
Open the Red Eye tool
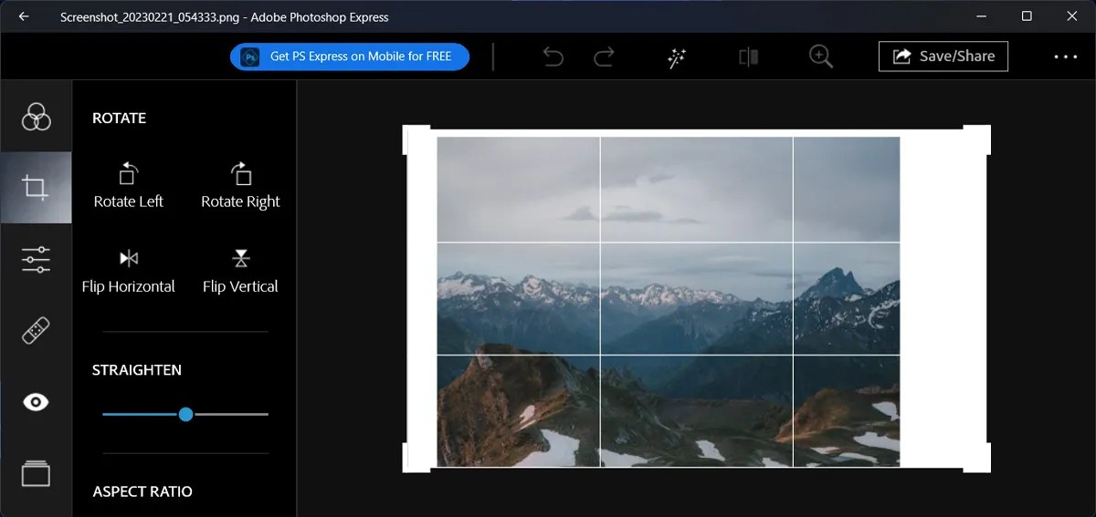point(36,402)
